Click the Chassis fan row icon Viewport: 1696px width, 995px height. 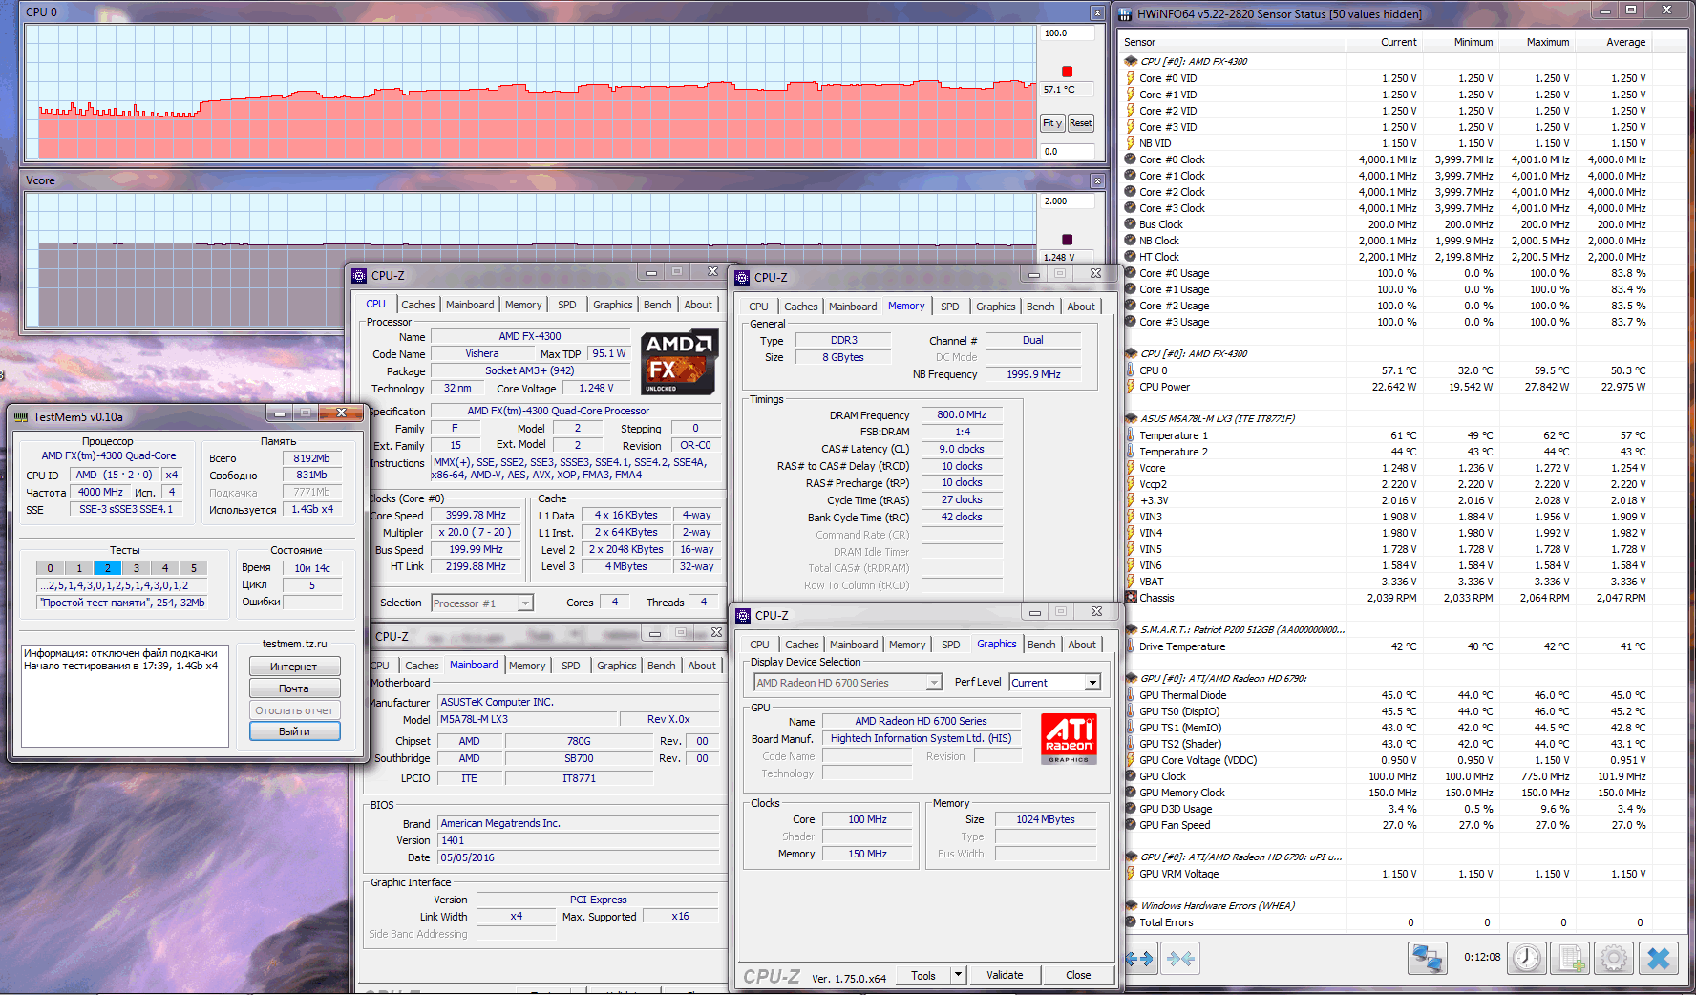point(1131,598)
